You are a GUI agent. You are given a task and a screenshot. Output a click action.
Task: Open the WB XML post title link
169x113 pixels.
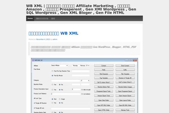tap(54, 33)
